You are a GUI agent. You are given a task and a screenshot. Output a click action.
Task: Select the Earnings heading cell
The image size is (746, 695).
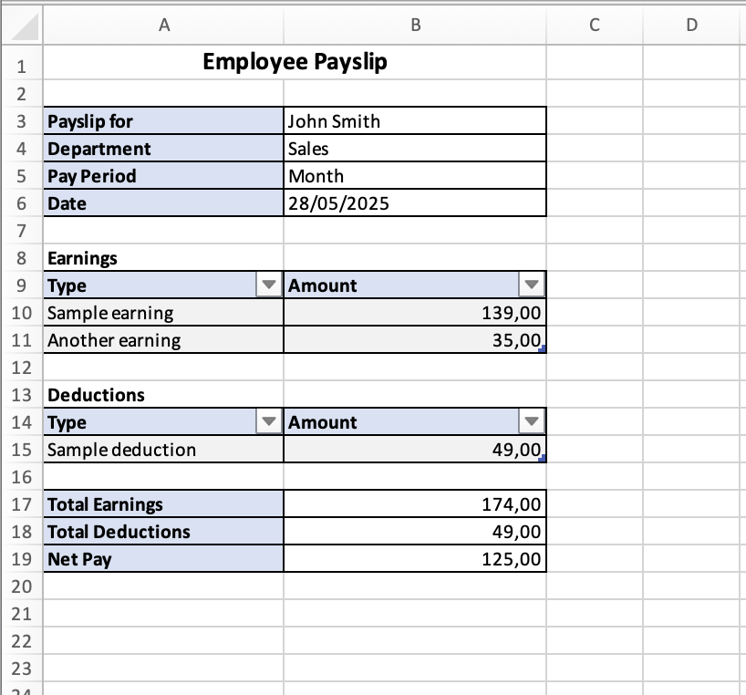pyautogui.click(x=163, y=258)
